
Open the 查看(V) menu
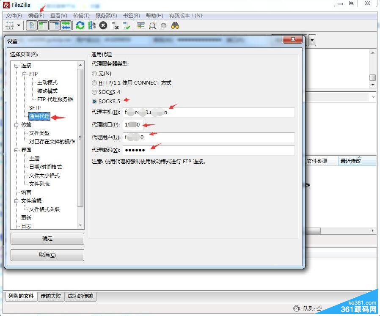point(59,16)
